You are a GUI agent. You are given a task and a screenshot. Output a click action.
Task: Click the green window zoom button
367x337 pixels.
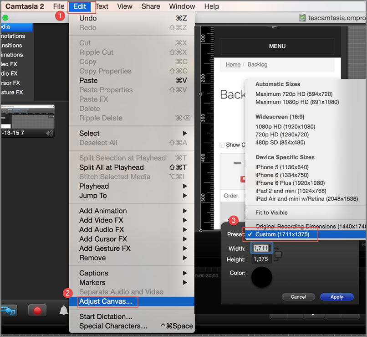[x=5, y=18]
